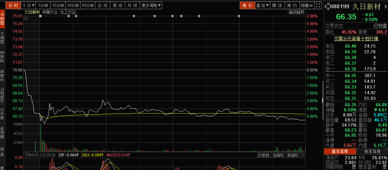The height and width of the screenshot is (170, 388).
Task: Expand the 叠加 overlay dropdown
Action: pyautogui.click(x=262, y=5)
